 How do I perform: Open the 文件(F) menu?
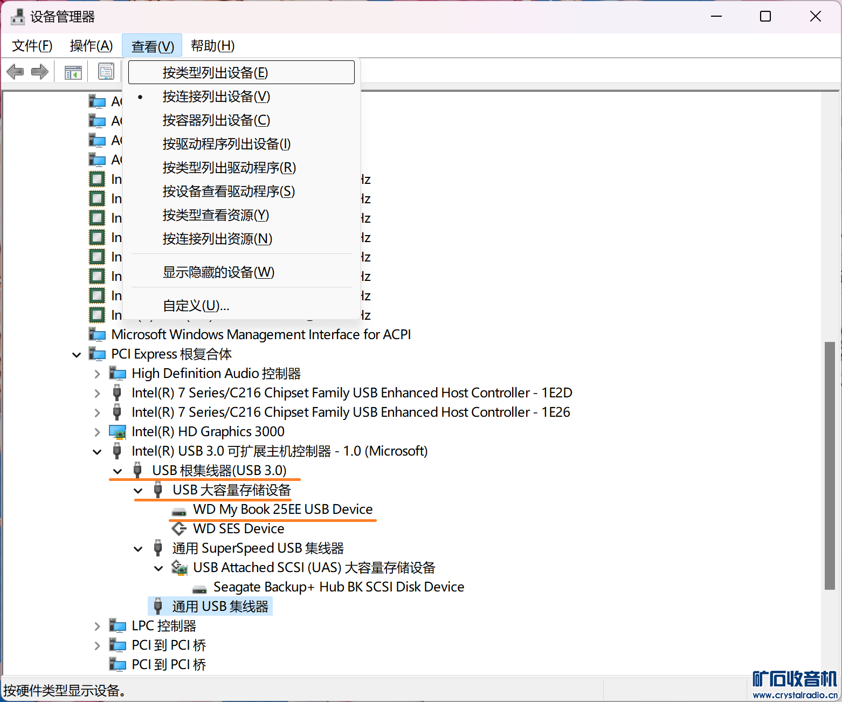32,46
